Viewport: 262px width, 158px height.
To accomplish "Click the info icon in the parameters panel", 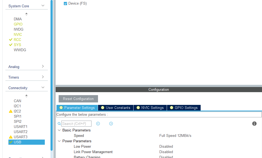I will pos(254,124).
